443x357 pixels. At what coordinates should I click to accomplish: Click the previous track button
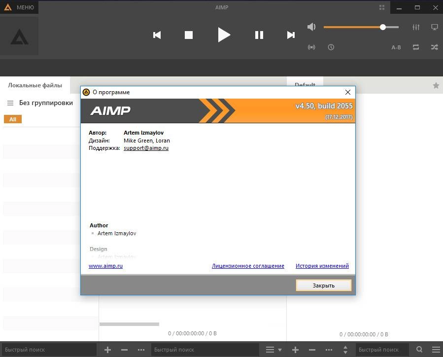click(157, 35)
